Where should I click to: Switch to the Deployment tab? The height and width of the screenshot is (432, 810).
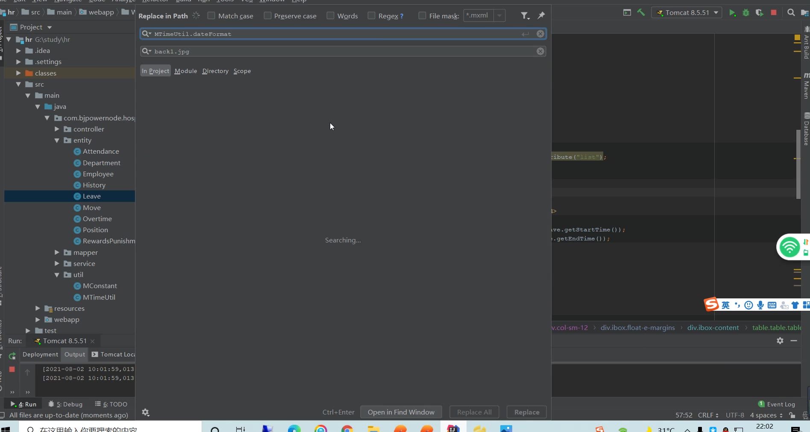click(x=40, y=354)
